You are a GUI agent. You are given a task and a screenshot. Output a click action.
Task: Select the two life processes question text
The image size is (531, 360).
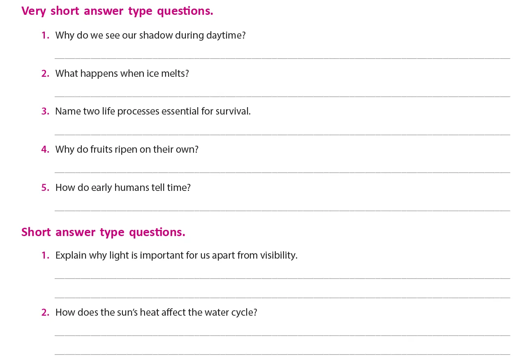click(152, 111)
